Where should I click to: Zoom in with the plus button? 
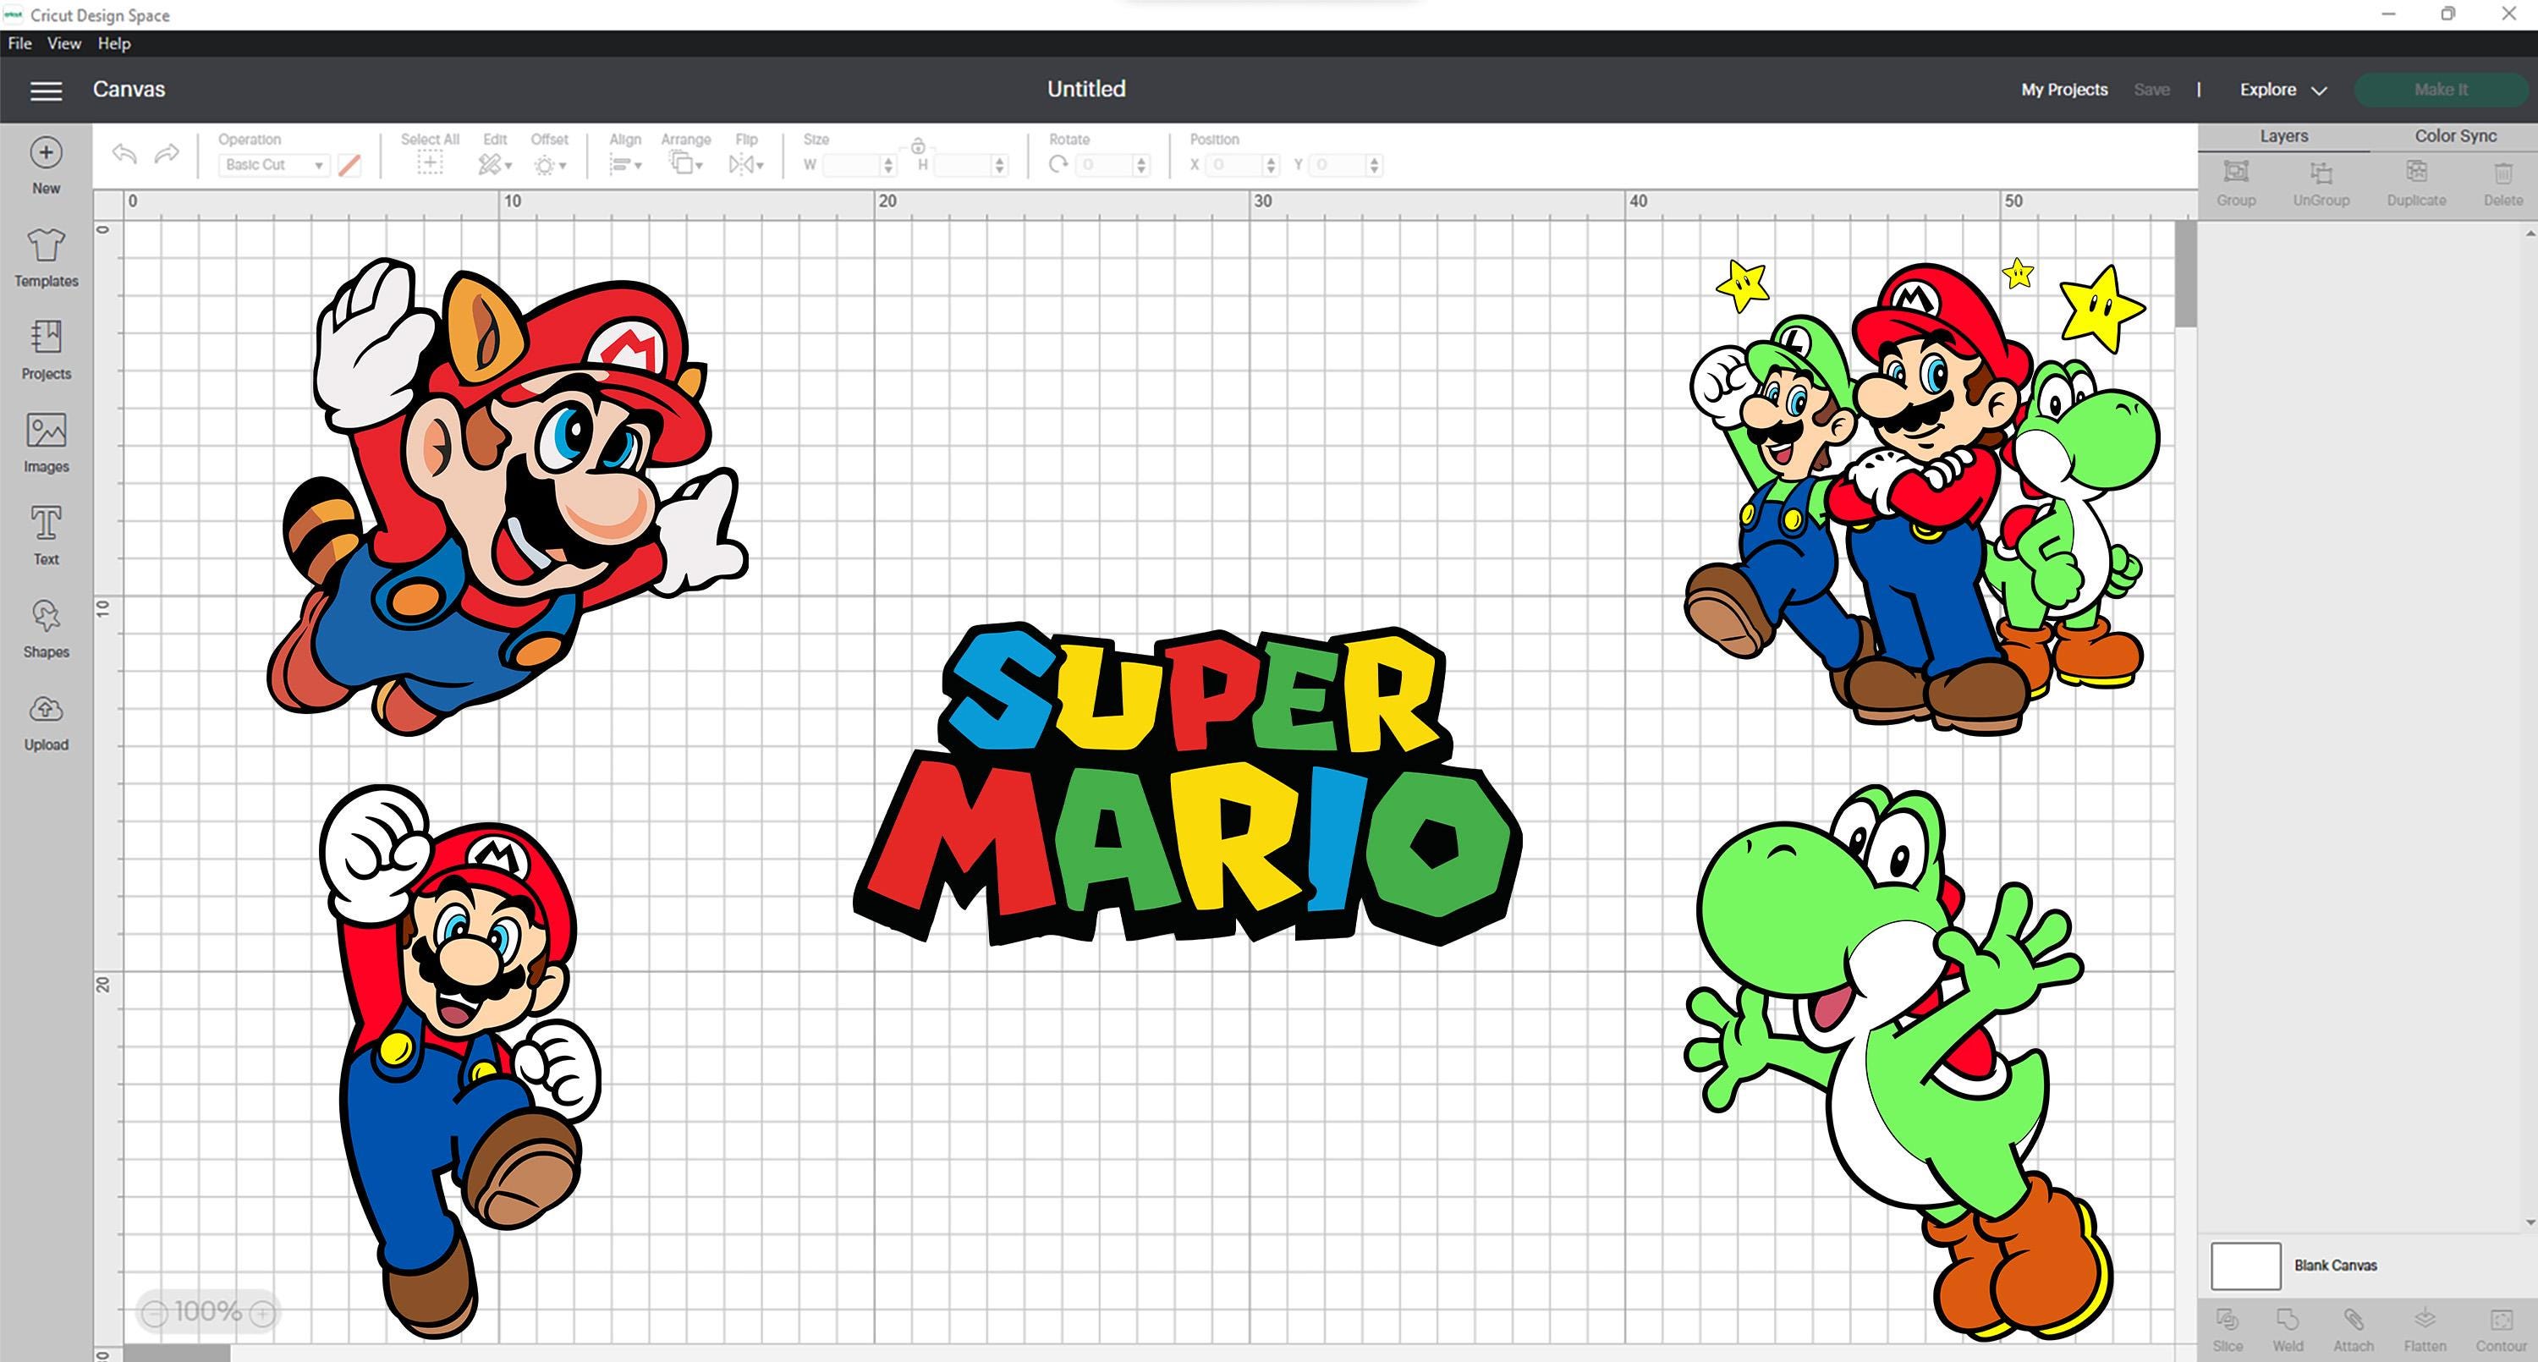(x=262, y=1313)
